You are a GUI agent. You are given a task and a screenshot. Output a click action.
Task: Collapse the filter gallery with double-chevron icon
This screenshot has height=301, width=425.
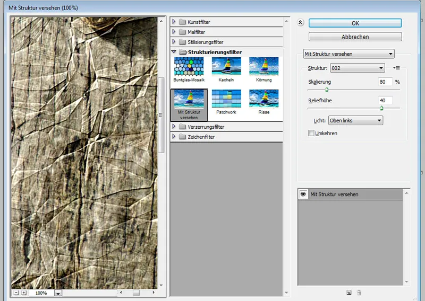click(x=300, y=22)
